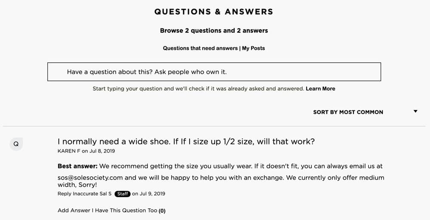Expand the sort dropdown arrow
Screen dimensions: 430x220
(415, 111)
